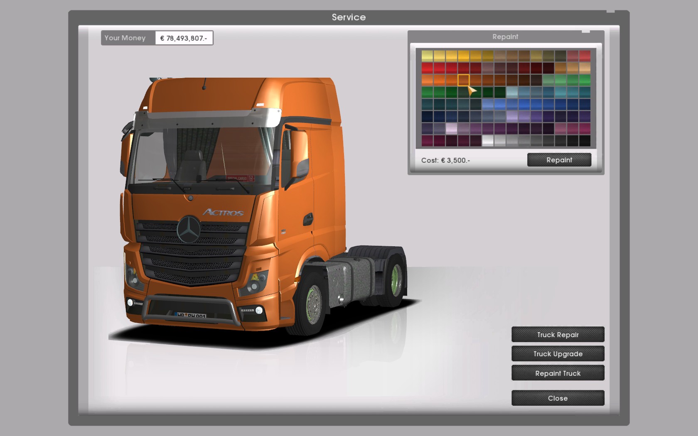Click the "Your Money" label
This screenshot has height=436, width=698.
coord(125,38)
